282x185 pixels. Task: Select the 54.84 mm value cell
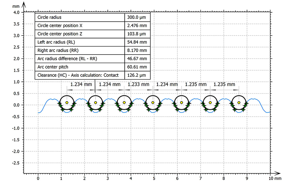pyautogui.click(x=137, y=42)
